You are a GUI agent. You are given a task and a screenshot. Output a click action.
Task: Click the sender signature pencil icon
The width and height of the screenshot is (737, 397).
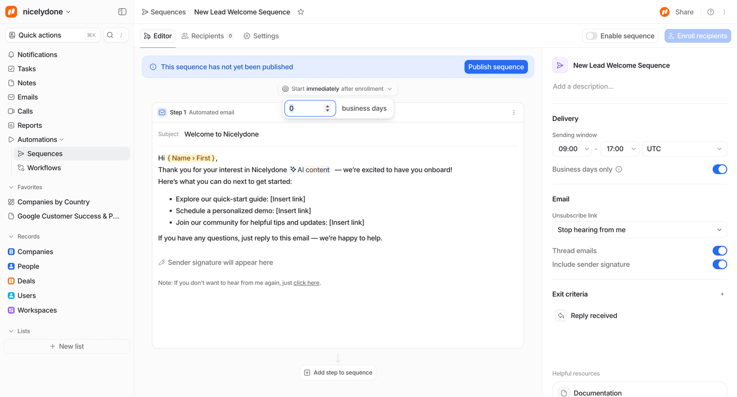(162, 262)
